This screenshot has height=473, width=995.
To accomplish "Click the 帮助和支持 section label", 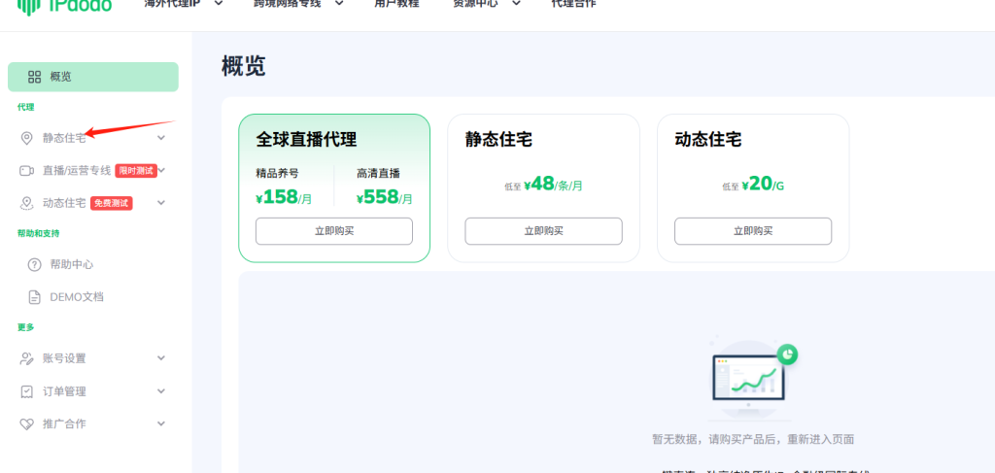I will coord(39,233).
